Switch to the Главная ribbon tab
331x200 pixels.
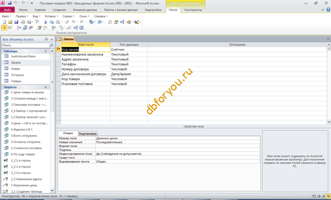40,10
